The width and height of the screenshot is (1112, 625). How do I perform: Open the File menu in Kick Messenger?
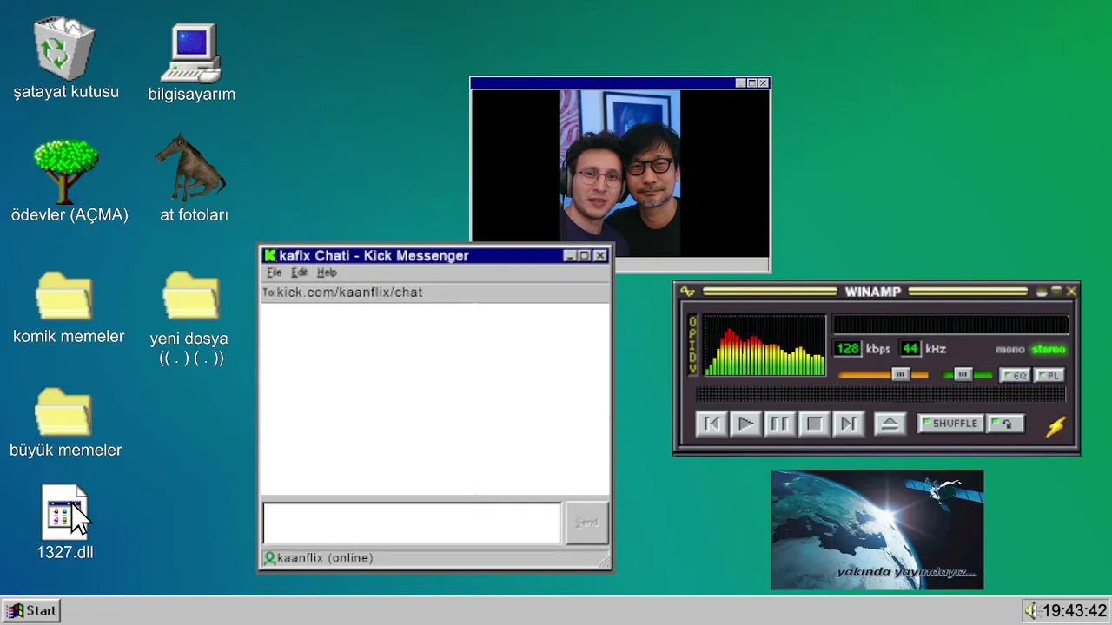click(275, 273)
